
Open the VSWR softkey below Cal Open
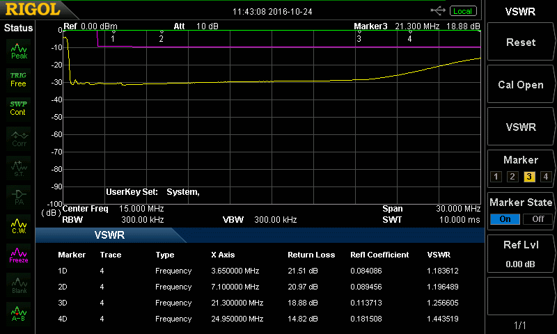click(520, 127)
